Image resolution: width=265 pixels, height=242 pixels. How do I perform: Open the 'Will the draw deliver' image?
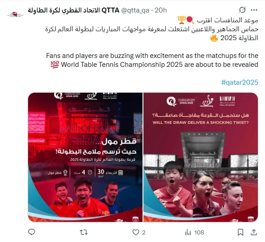(200, 157)
